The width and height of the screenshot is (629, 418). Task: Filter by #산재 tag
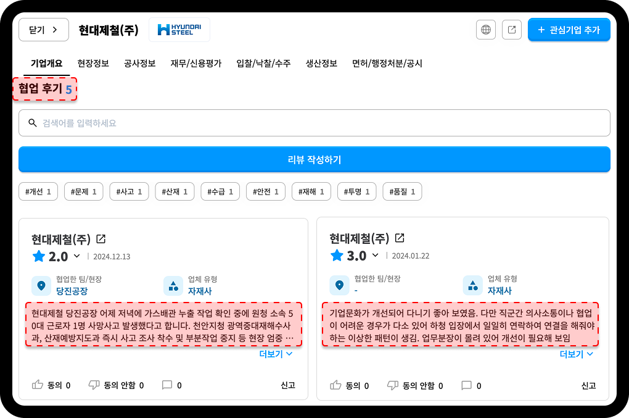click(x=175, y=191)
